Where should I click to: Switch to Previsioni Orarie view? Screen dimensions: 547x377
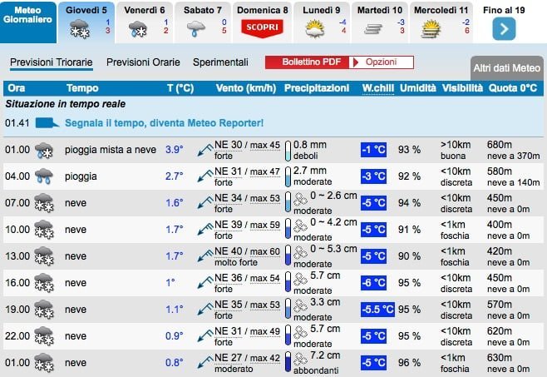click(143, 62)
